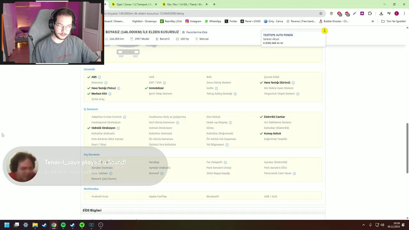Image resolution: width=409 pixels, height=230 pixels.
Task: Click the address bar URL
Action: point(144,13)
